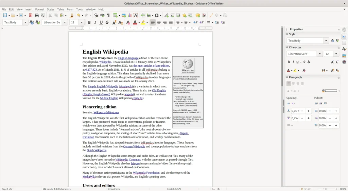Open the sidebar Liberation Serif font dropdown
The width and height of the screenshot is (348, 191).
click(x=320, y=54)
